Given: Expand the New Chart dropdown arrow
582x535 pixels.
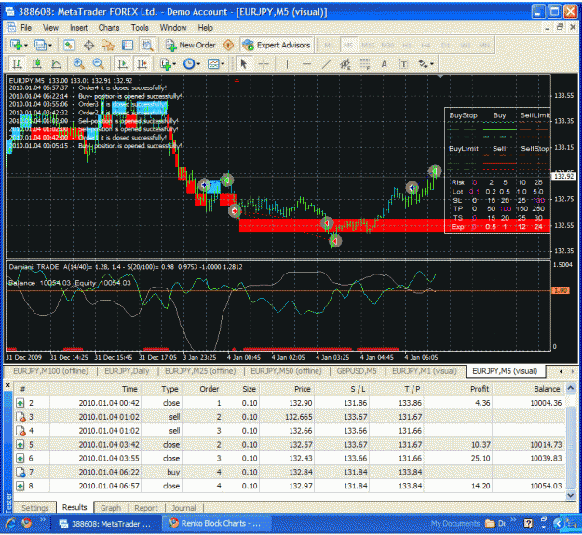Looking at the screenshot, I should coord(26,46).
